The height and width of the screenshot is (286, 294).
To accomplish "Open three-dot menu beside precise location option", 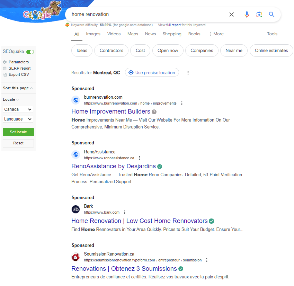I will tap(188, 73).
